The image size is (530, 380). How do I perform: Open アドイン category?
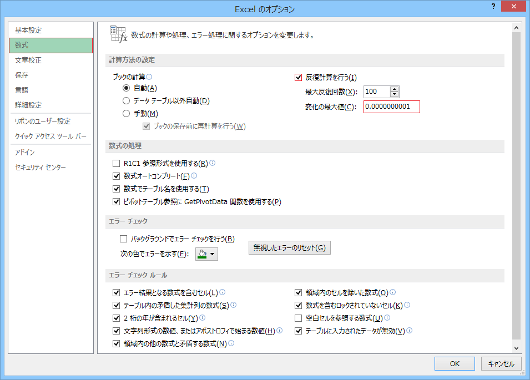pos(51,153)
